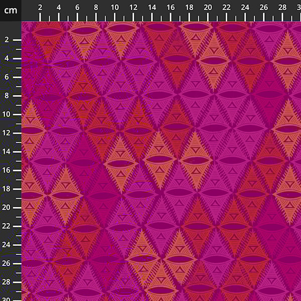The height and width of the screenshot is (301, 301).
Task: Select the 18 mark on vertical ruler
Action: (8, 189)
